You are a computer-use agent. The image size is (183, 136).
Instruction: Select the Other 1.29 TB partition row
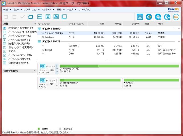[109, 54]
